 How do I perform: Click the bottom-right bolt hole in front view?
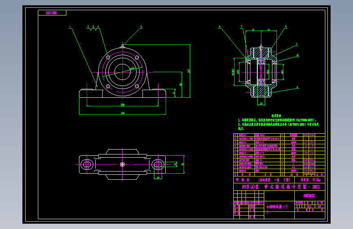(x=137, y=86)
